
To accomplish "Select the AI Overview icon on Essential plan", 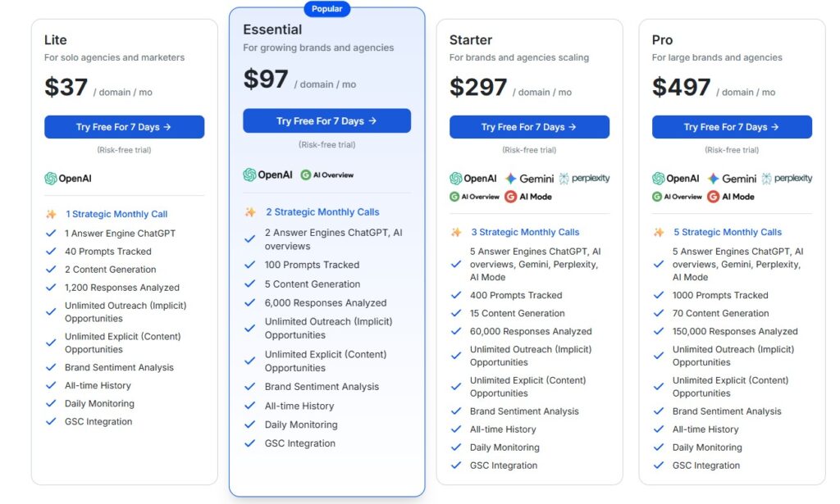I will (x=304, y=175).
